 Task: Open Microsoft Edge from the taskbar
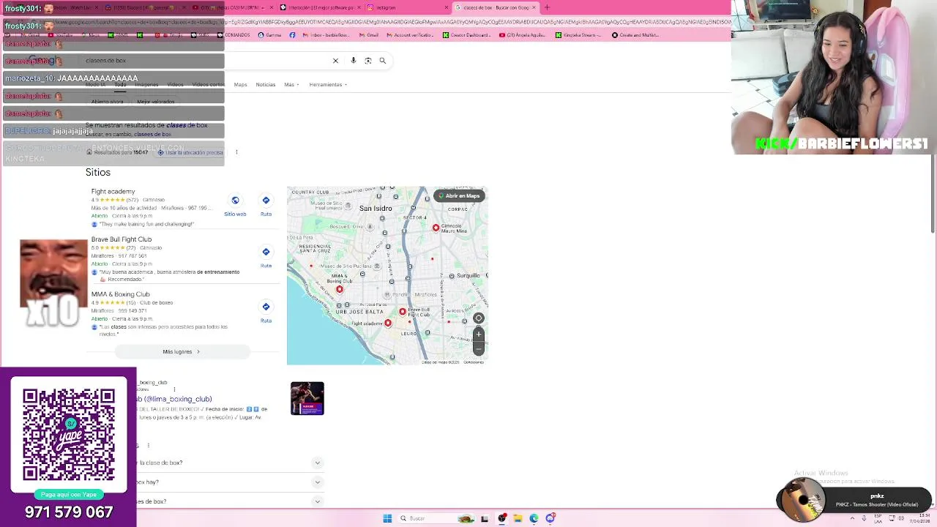click(x=534, y=518)
